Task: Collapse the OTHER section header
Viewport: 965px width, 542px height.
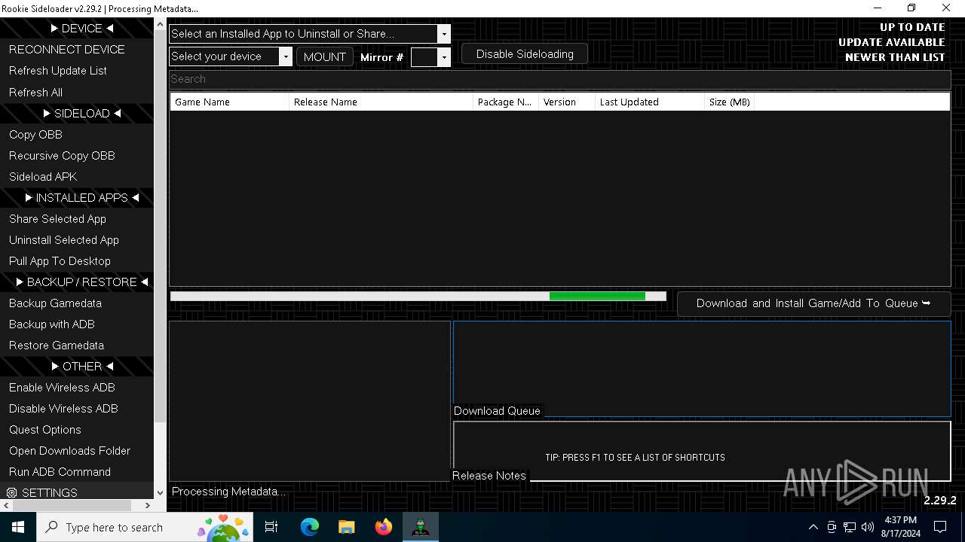Action: coord(81,366)
